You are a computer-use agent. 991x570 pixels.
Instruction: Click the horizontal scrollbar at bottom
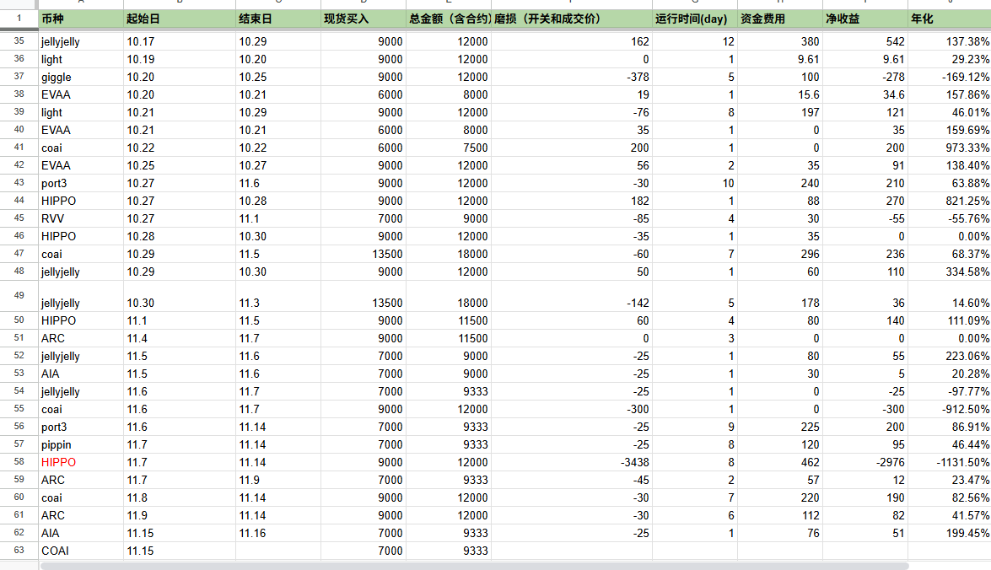pyautogui.click(x=474, y=566)
